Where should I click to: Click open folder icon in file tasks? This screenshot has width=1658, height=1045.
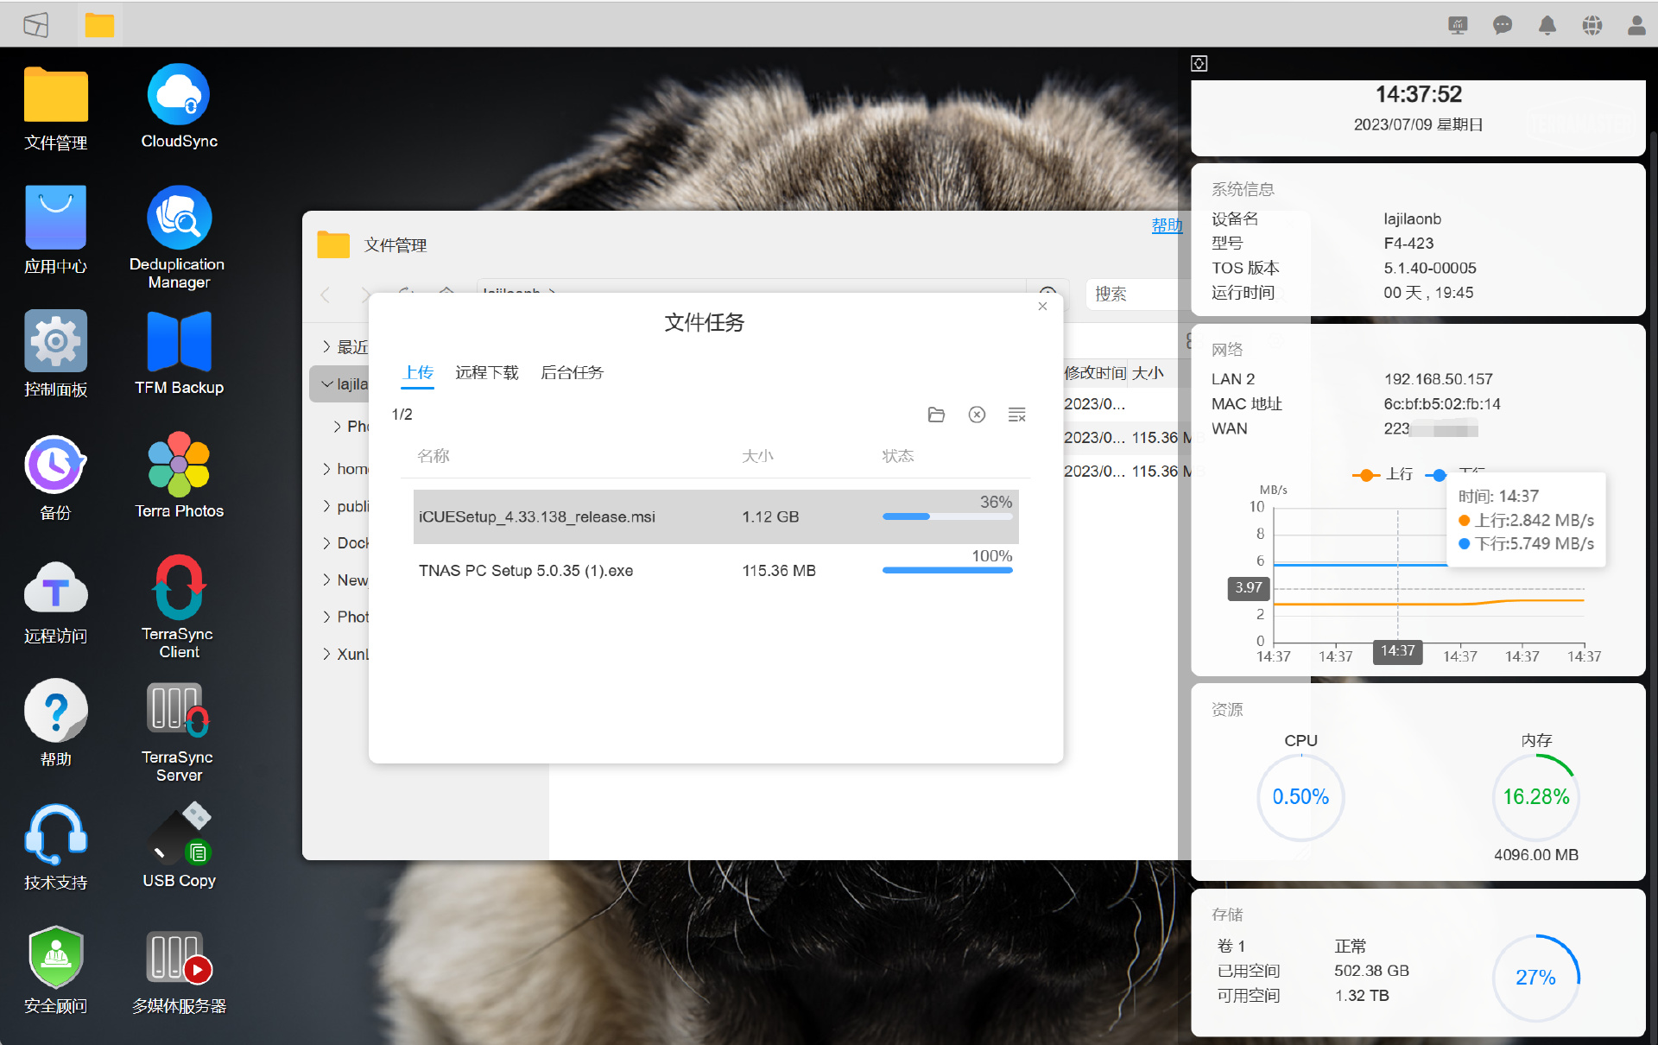pos(936,415)
